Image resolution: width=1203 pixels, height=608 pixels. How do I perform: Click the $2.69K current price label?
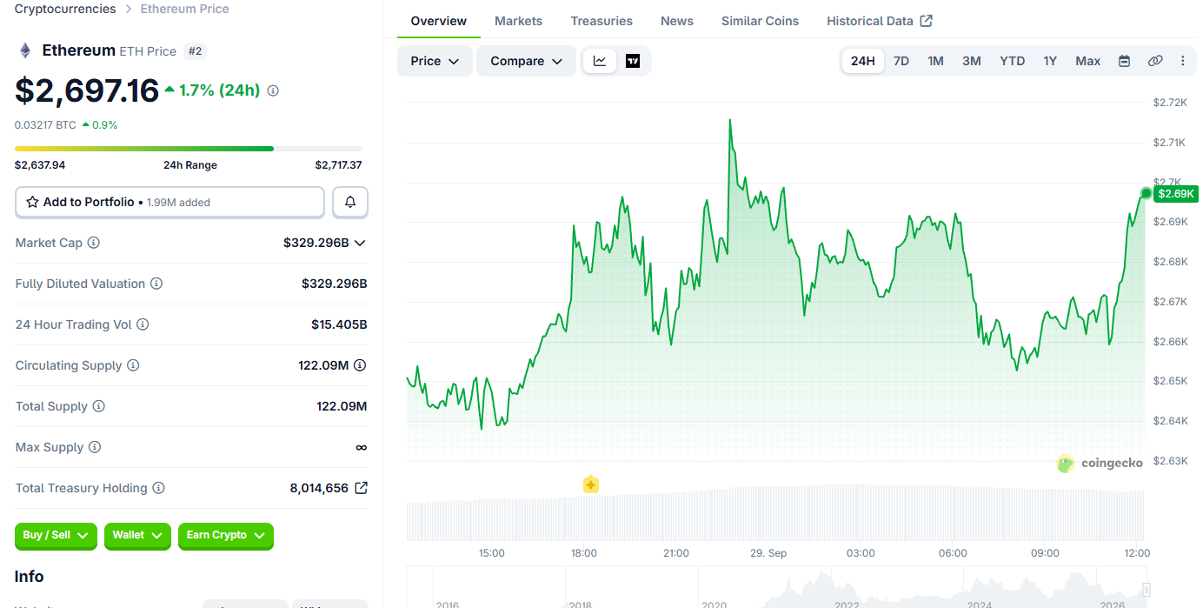point(1176,194)
